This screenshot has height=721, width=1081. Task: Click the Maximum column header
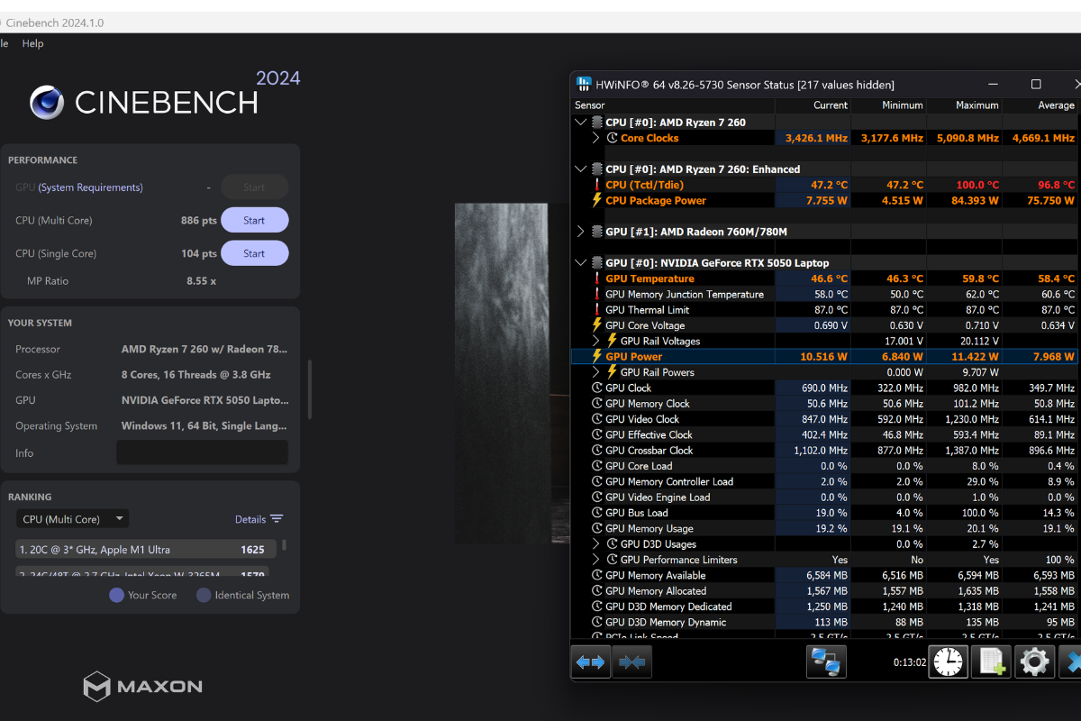tap(965, 105)
